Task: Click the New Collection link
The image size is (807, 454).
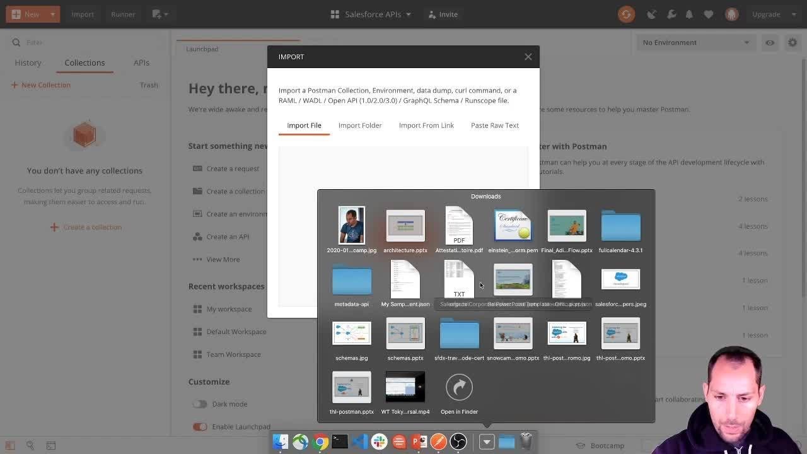Action: click(x=40, y=84)
